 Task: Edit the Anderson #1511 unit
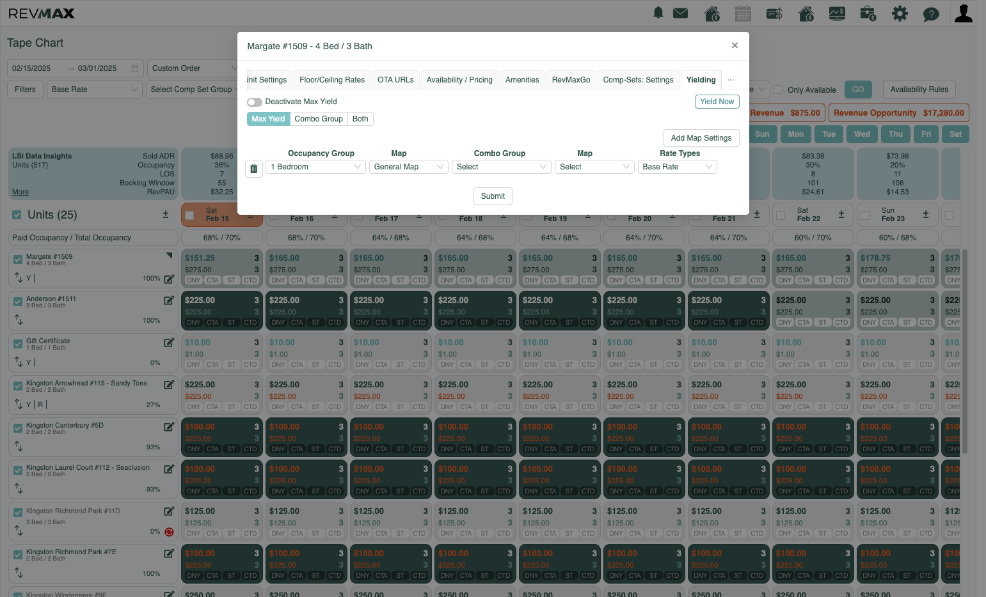(x=169, y=300)
